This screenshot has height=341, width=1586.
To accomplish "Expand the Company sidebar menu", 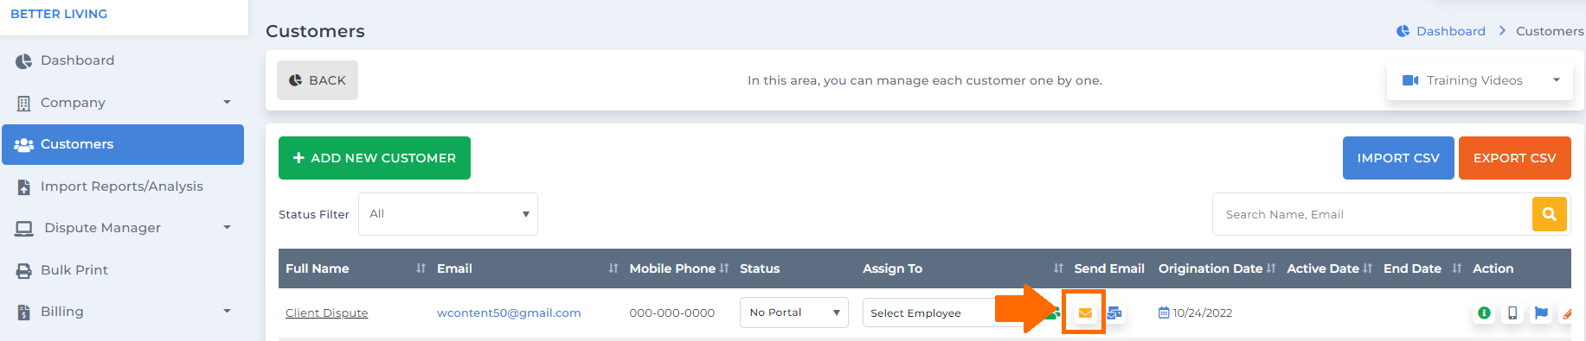I will (x=123, y=103).
